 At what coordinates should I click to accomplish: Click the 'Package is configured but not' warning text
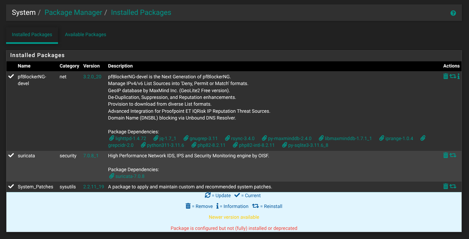(x=234, y=228)
